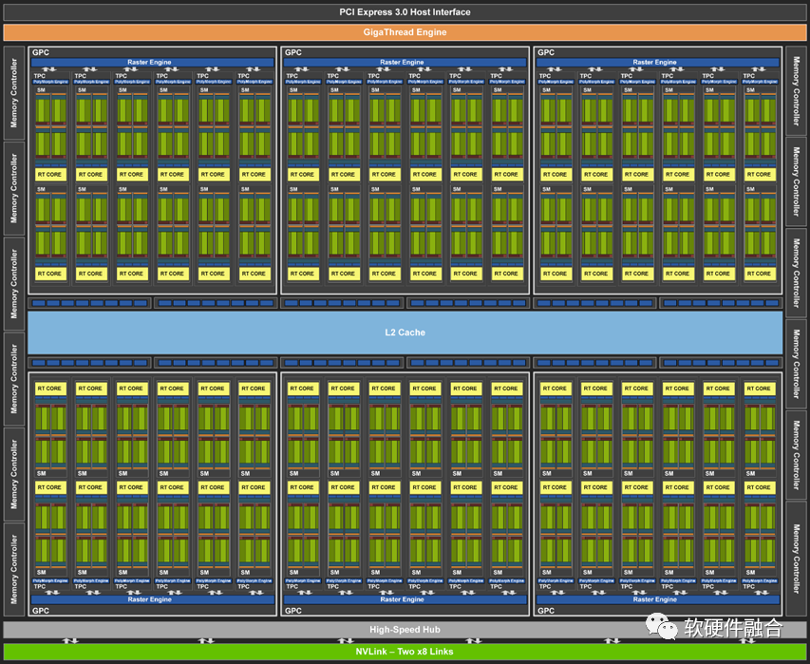Click the L2 Cache block
The height and width of the screenshot is (664, 810).
tap(405, 332)
